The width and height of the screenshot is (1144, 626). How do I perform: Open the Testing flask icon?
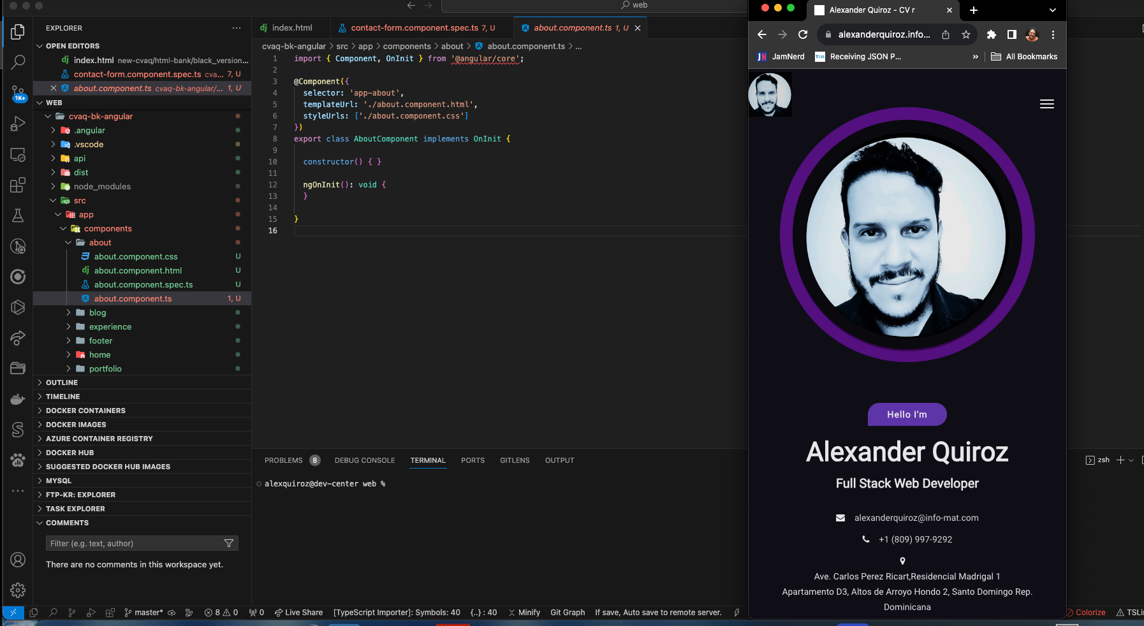[18, 215]
